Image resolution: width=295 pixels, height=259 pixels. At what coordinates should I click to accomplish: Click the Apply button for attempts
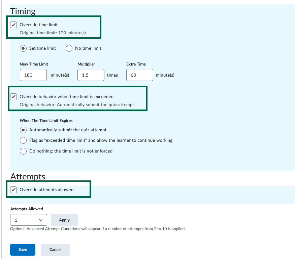[x=64, y=220]
